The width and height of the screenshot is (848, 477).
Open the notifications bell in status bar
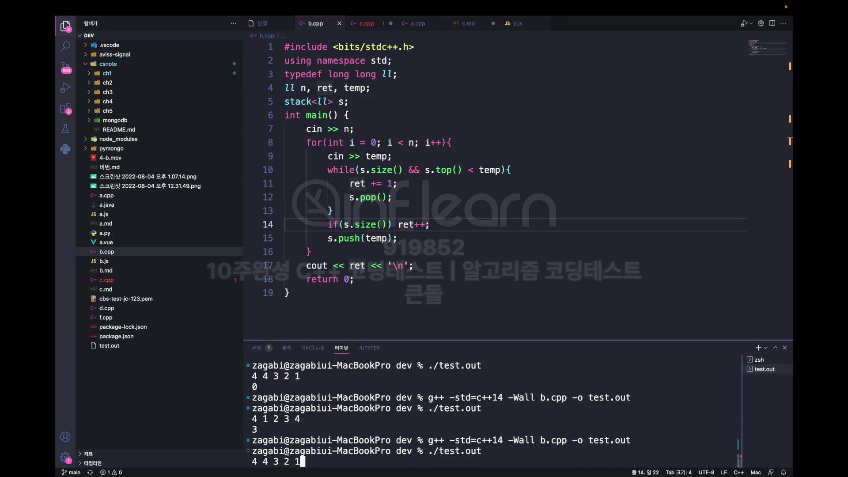(x=784, y=472)
